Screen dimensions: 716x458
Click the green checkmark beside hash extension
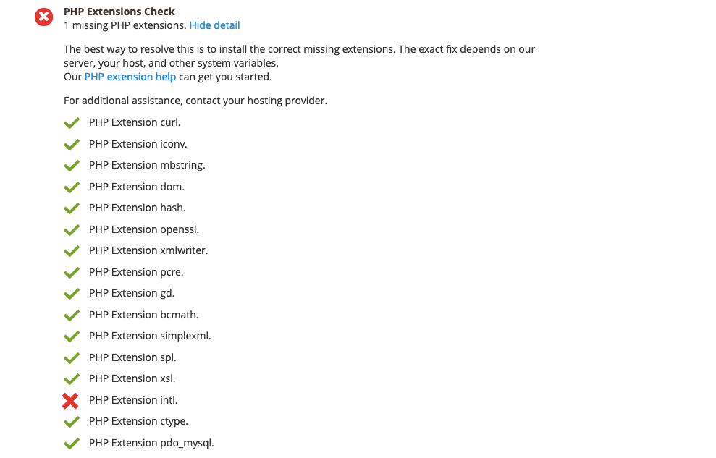point(72,208)
